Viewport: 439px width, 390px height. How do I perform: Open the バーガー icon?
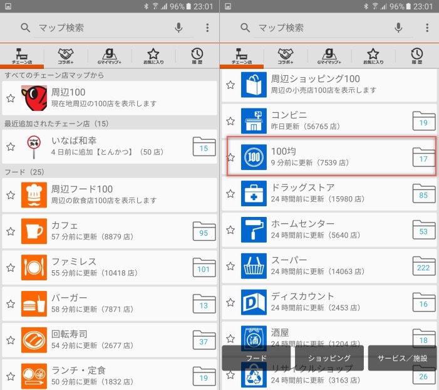[34, 303]
